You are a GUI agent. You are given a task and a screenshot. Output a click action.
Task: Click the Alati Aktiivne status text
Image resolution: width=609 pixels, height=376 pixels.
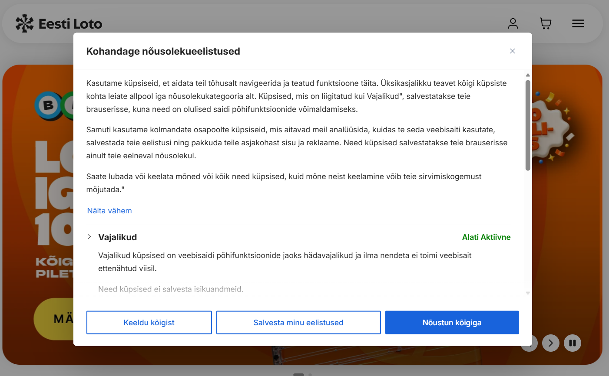pos(486,237)
